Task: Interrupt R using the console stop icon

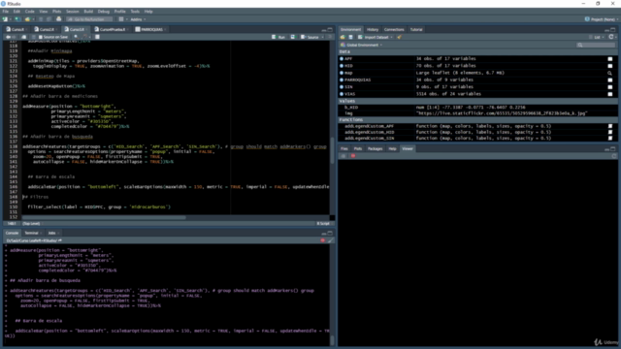Action: pos(323,240)
